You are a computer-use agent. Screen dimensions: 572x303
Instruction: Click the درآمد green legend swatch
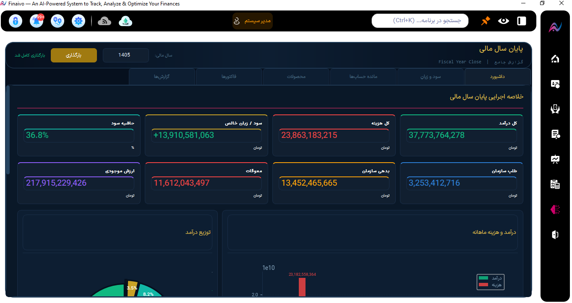(483, 278)
